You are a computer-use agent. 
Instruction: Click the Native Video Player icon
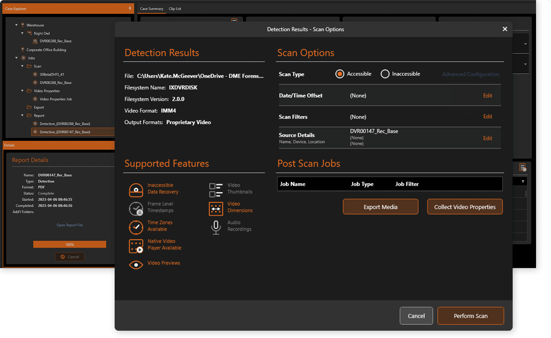(x=136, y=246)
